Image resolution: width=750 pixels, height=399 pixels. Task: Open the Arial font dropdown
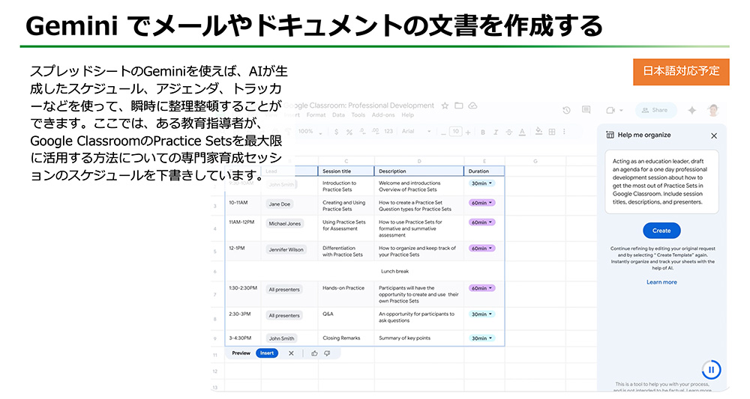click(x=416, y=132)
